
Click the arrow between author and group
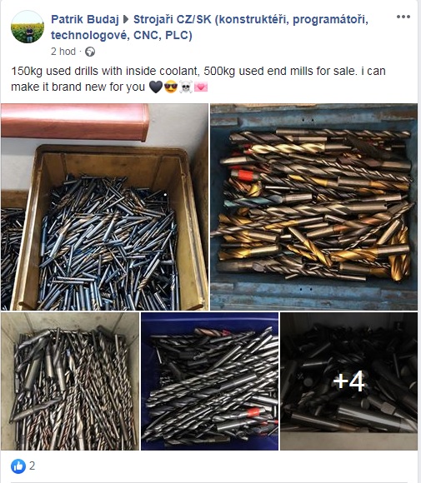(126, 20)
